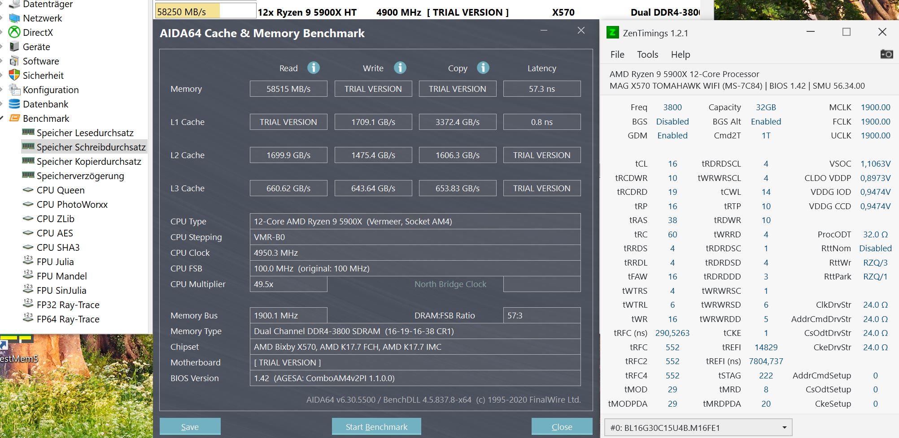Viewport: 899px width, 438px height.
Task: Click the CPU Multiplier field 49.5x
Action: pyautogui.click(x=288, y=284)
